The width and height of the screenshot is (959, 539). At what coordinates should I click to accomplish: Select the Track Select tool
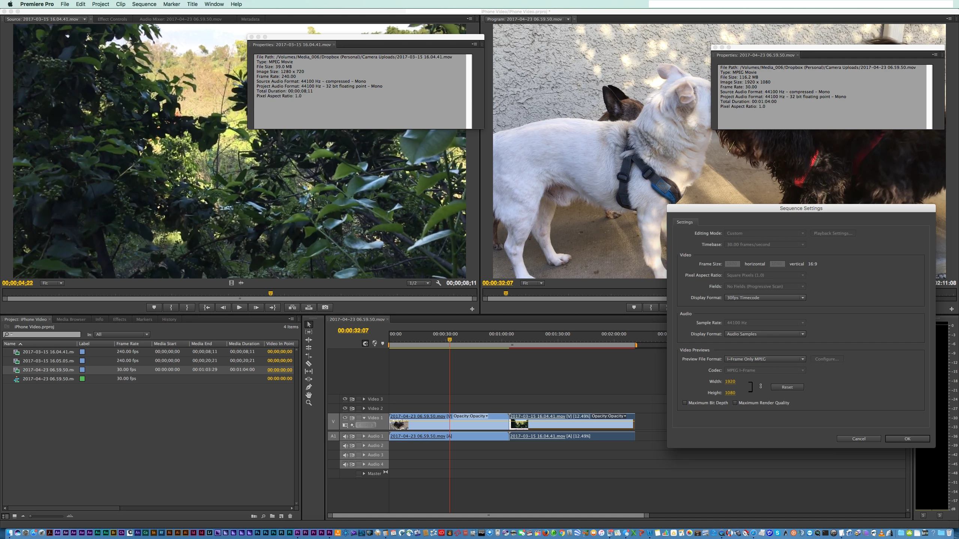[x=309, y=332]
